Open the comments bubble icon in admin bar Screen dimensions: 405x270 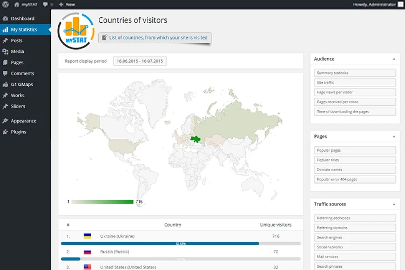coord(45,4)
